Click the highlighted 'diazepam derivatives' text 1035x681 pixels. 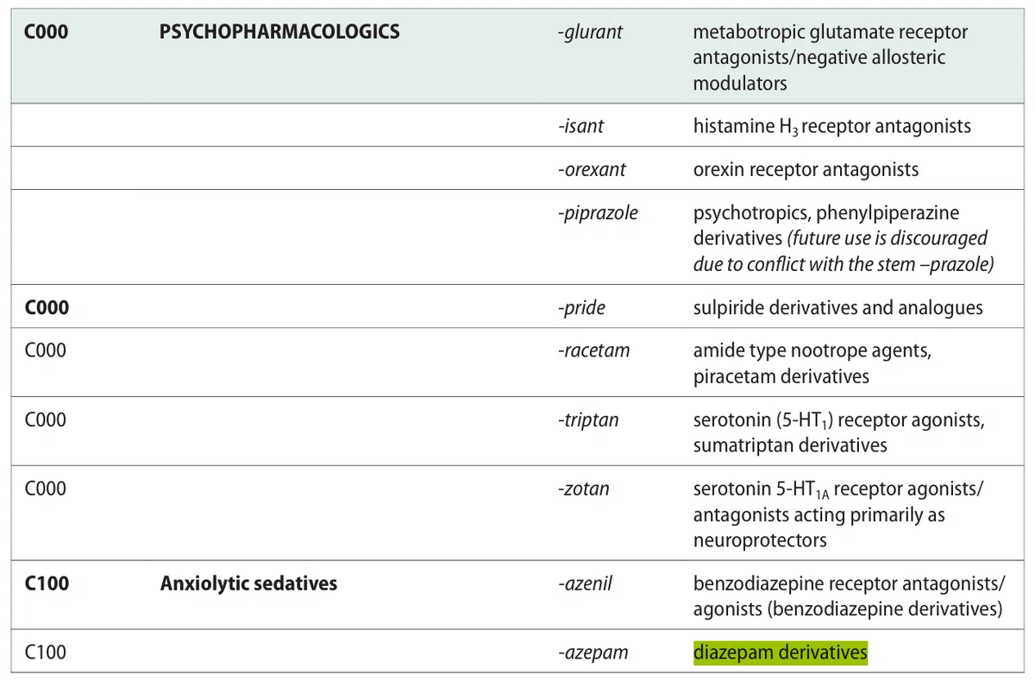tap(780, 653)
